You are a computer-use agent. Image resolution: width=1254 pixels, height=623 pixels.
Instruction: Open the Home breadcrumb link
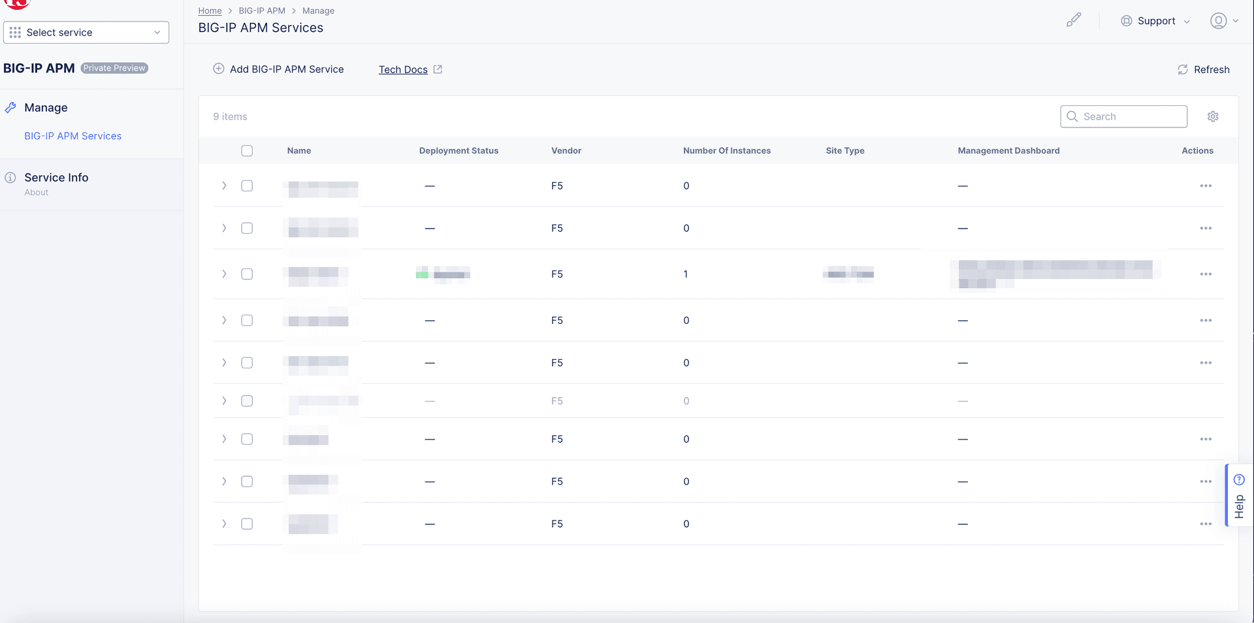209,10
